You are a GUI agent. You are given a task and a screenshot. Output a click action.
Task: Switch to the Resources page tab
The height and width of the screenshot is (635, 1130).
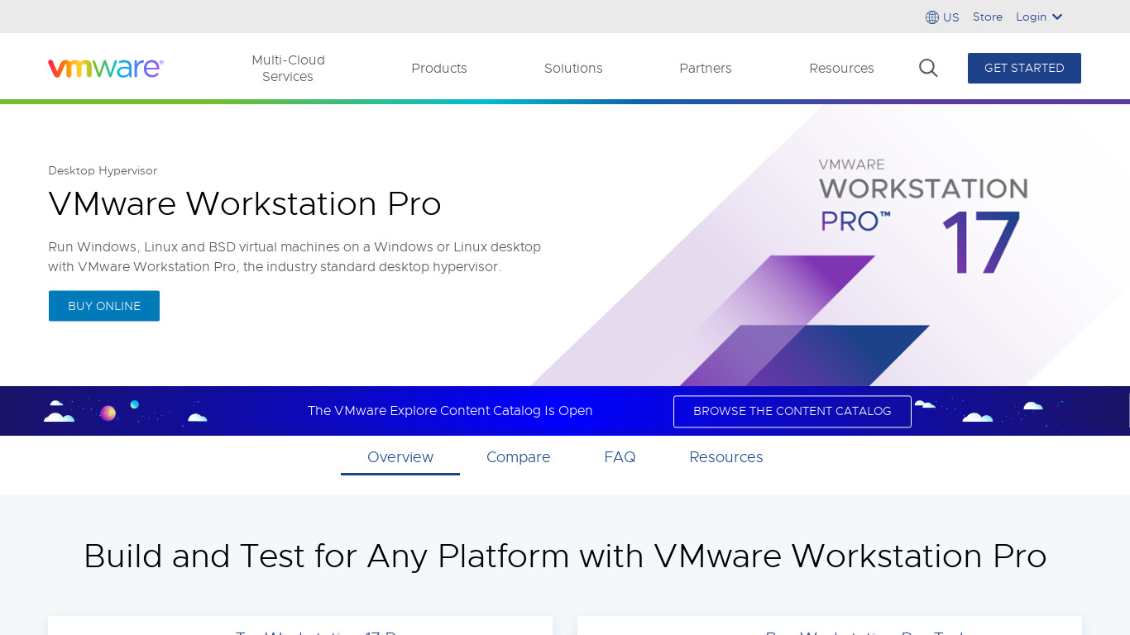[726, 457]
